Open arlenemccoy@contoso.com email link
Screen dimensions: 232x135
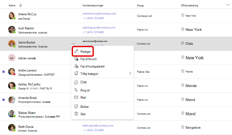99,14
